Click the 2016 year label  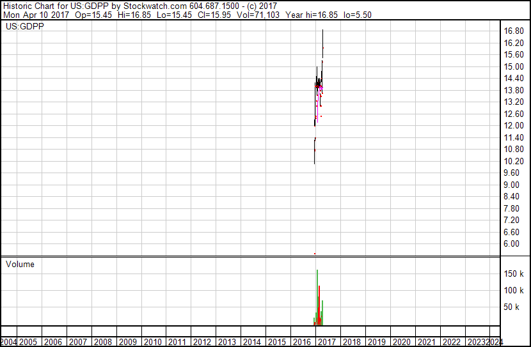point(302,342)
